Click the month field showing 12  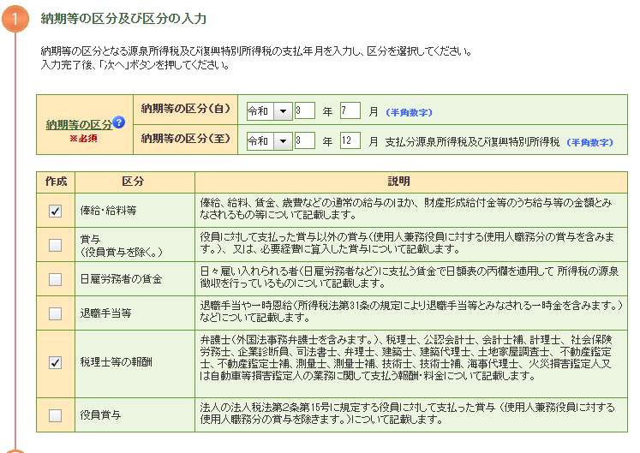coord(350,140)
